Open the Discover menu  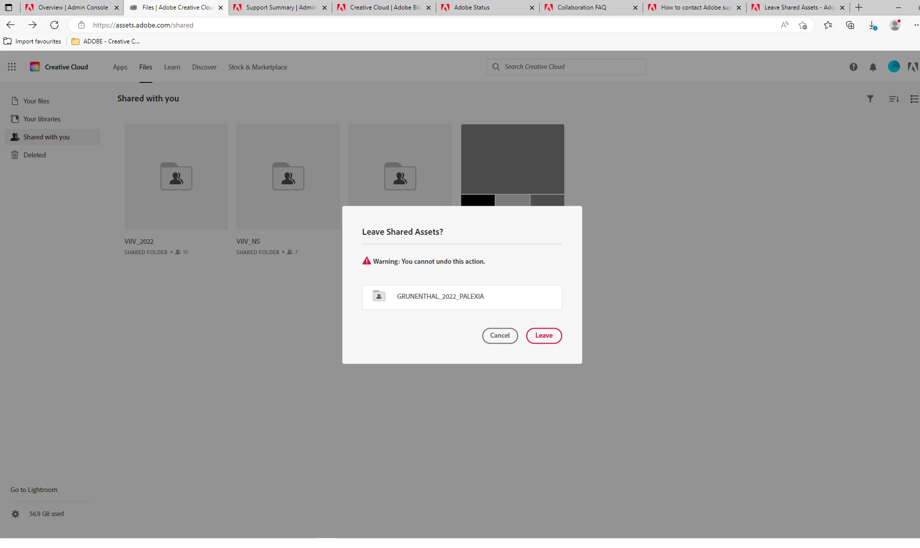[204, 67]
